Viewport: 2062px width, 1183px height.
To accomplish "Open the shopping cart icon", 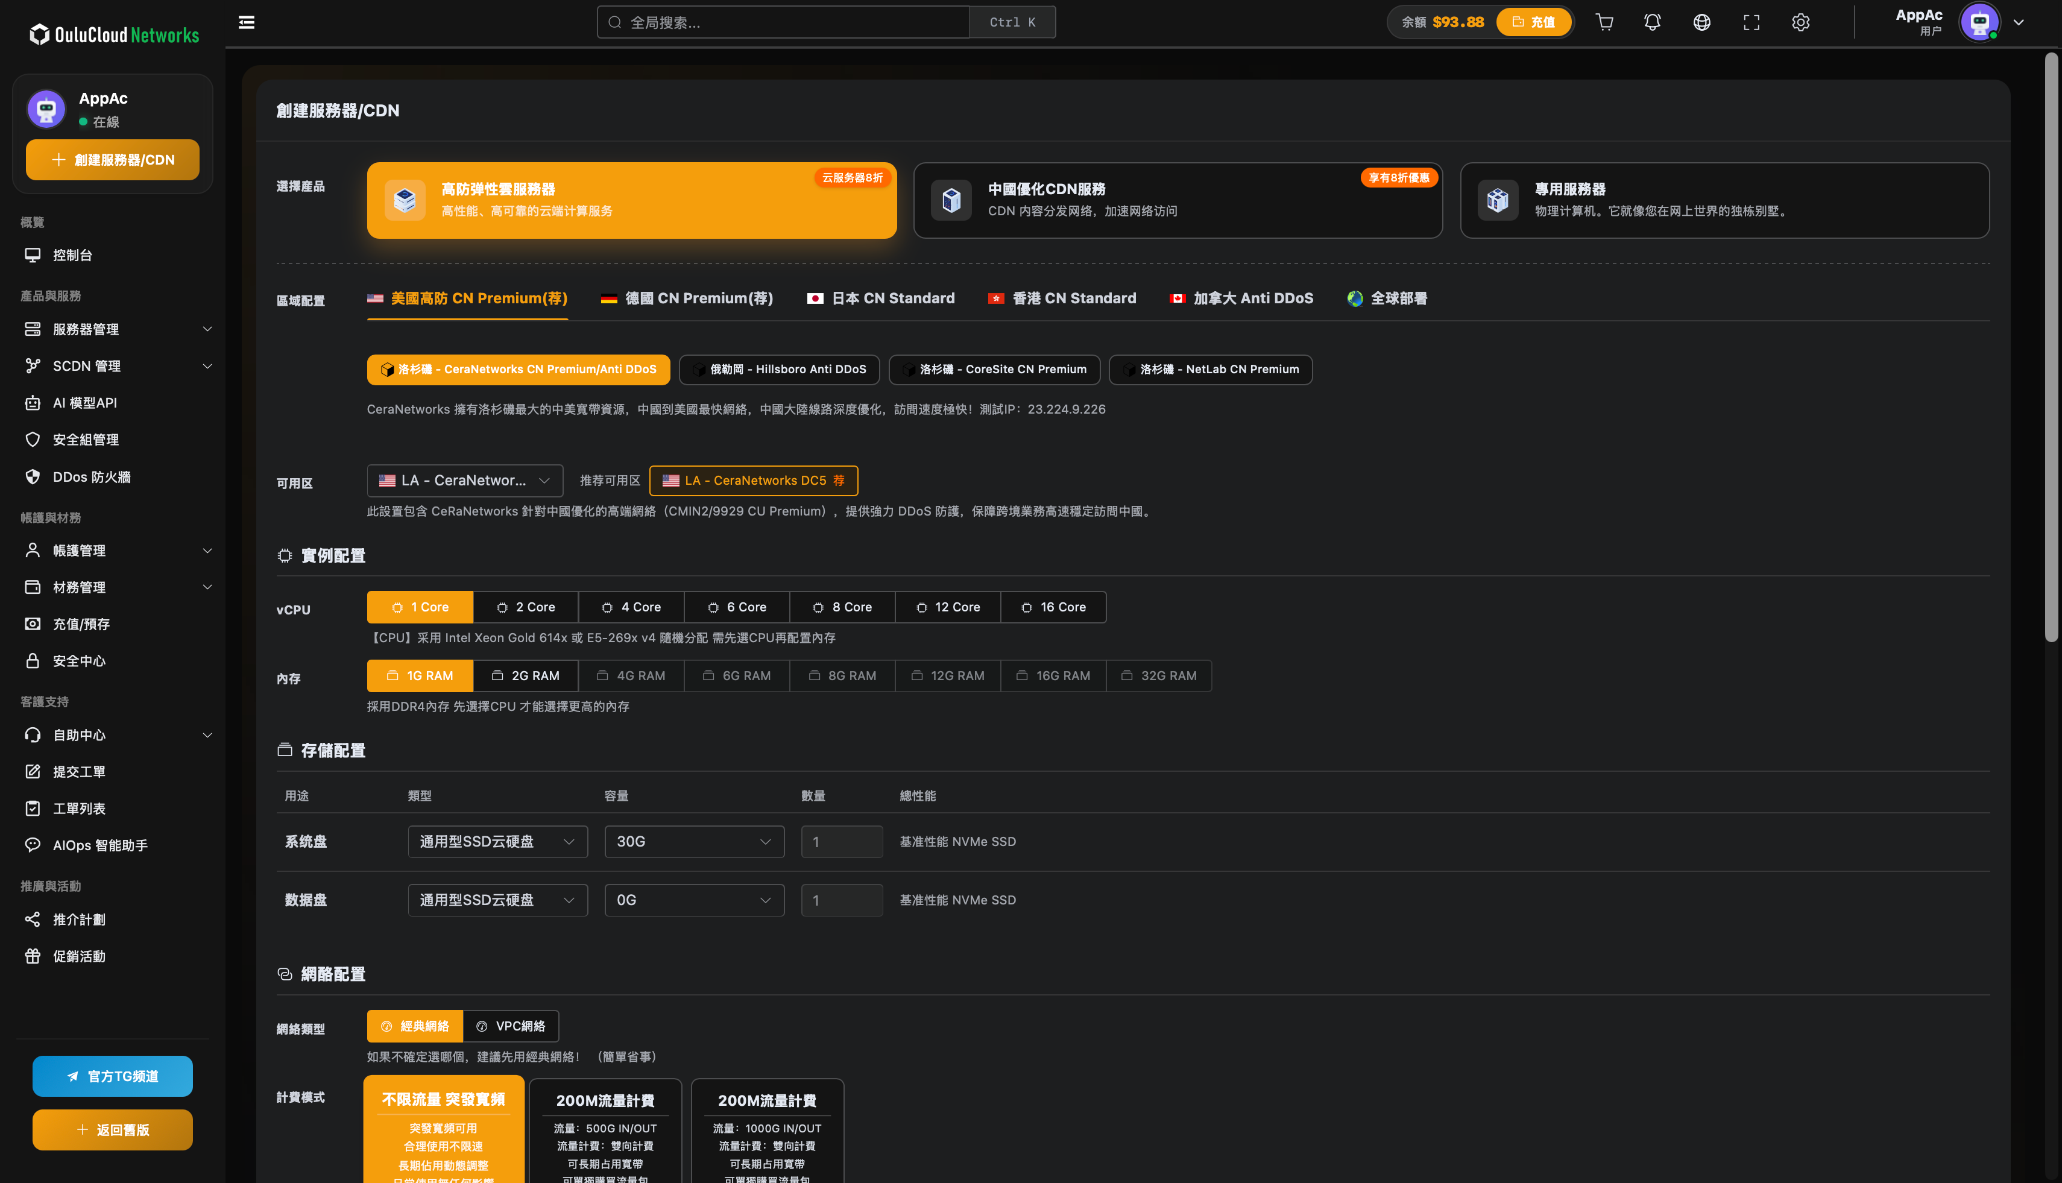I will (x=1604, y=22).
